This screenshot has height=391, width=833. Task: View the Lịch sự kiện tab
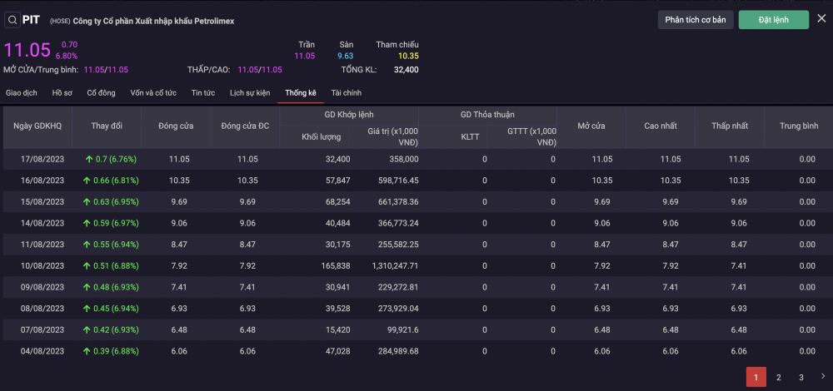[x=250, y=93]
